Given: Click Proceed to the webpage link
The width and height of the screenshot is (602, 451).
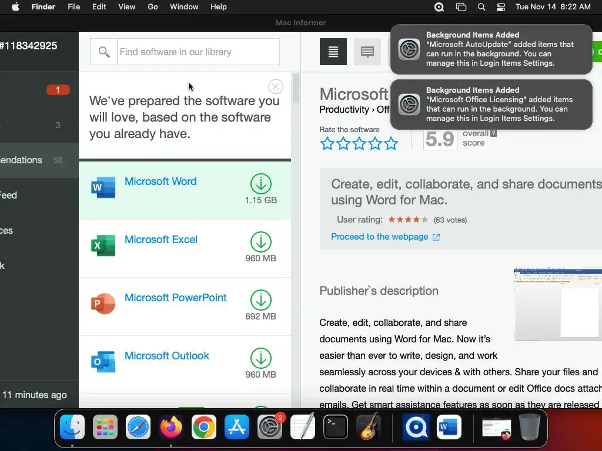Looking at the screenshot, I should (385, 237).
